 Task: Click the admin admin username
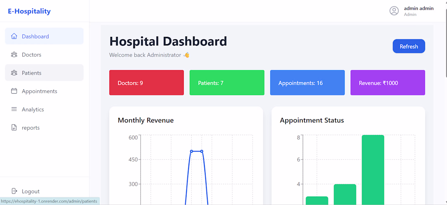coord(419,9)
